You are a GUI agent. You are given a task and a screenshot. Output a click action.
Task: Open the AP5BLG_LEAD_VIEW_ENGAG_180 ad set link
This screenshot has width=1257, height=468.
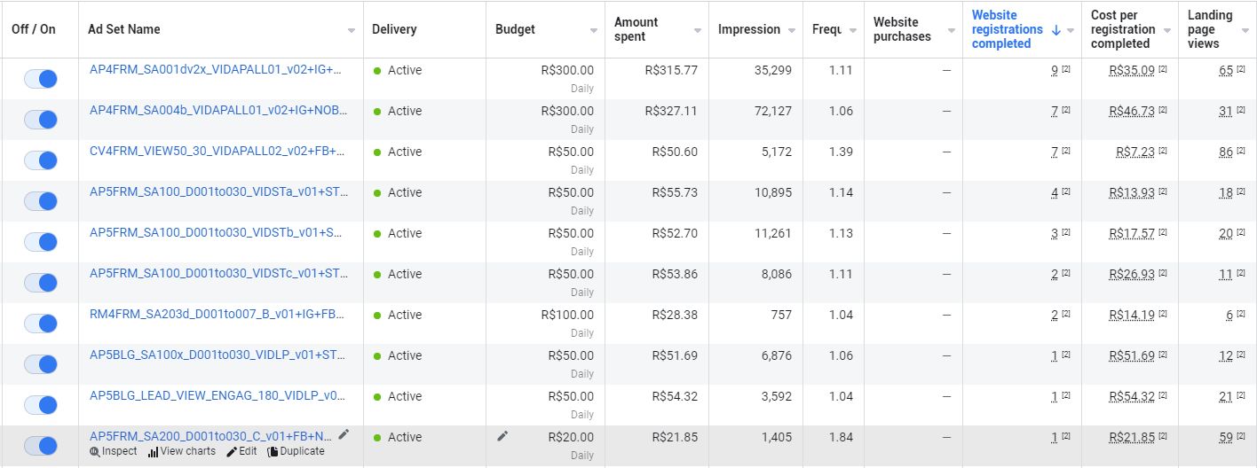coord(217,396)
